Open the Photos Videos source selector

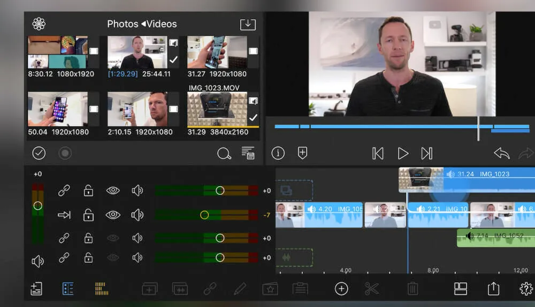click(142, 24)
